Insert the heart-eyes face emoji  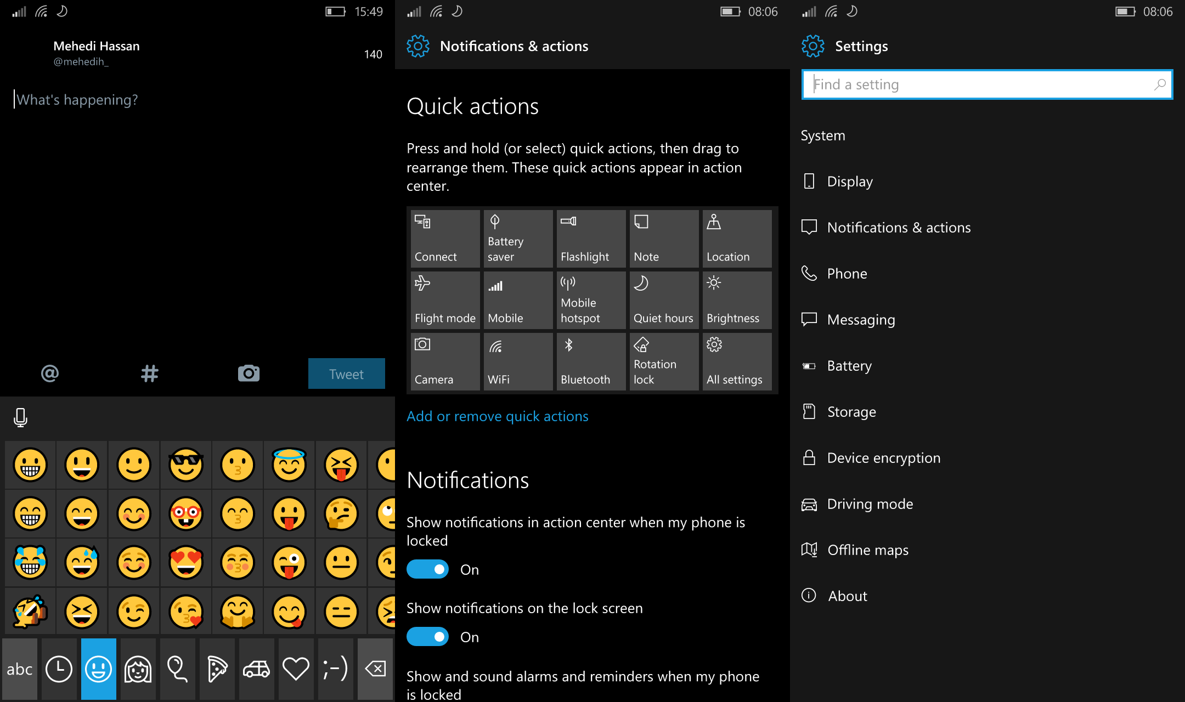click(x=186, y=563)
